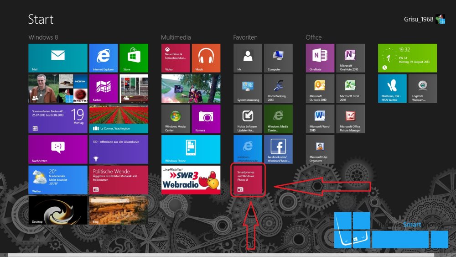Screen dimensions: 456x257
Task: Launch Microsoft Excel 2010
Action: (350, 89)
